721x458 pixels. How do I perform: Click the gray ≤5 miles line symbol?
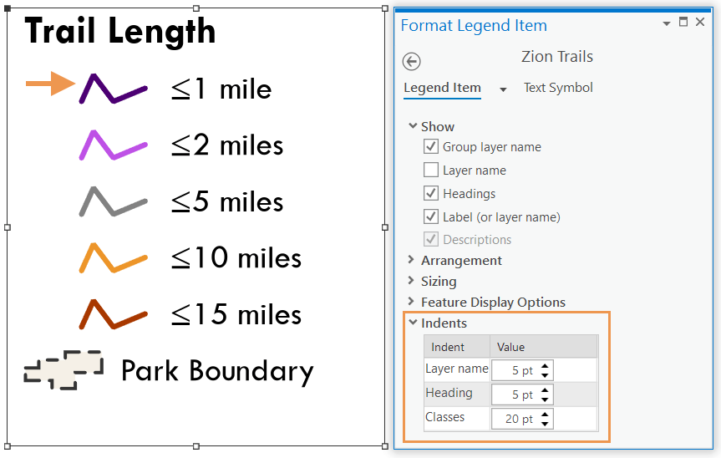coord(113,201)
